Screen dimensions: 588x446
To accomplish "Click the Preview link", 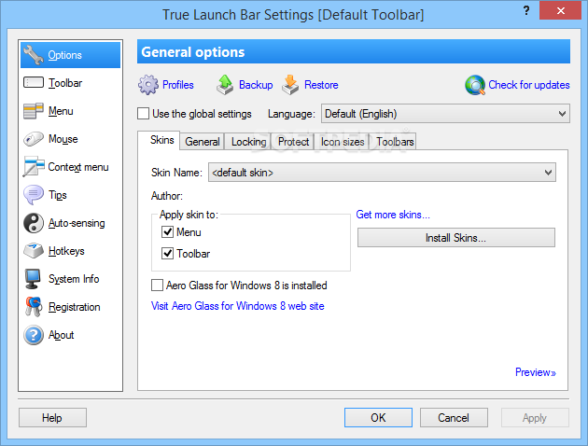I will [x=535, y=372].
